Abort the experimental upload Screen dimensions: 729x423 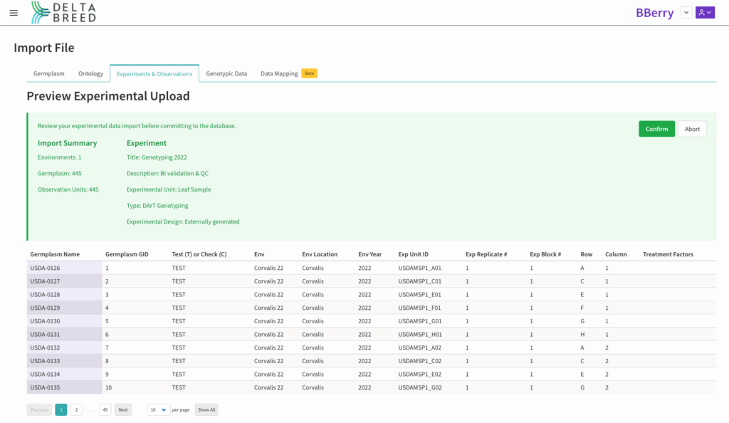tap(692, 129)
